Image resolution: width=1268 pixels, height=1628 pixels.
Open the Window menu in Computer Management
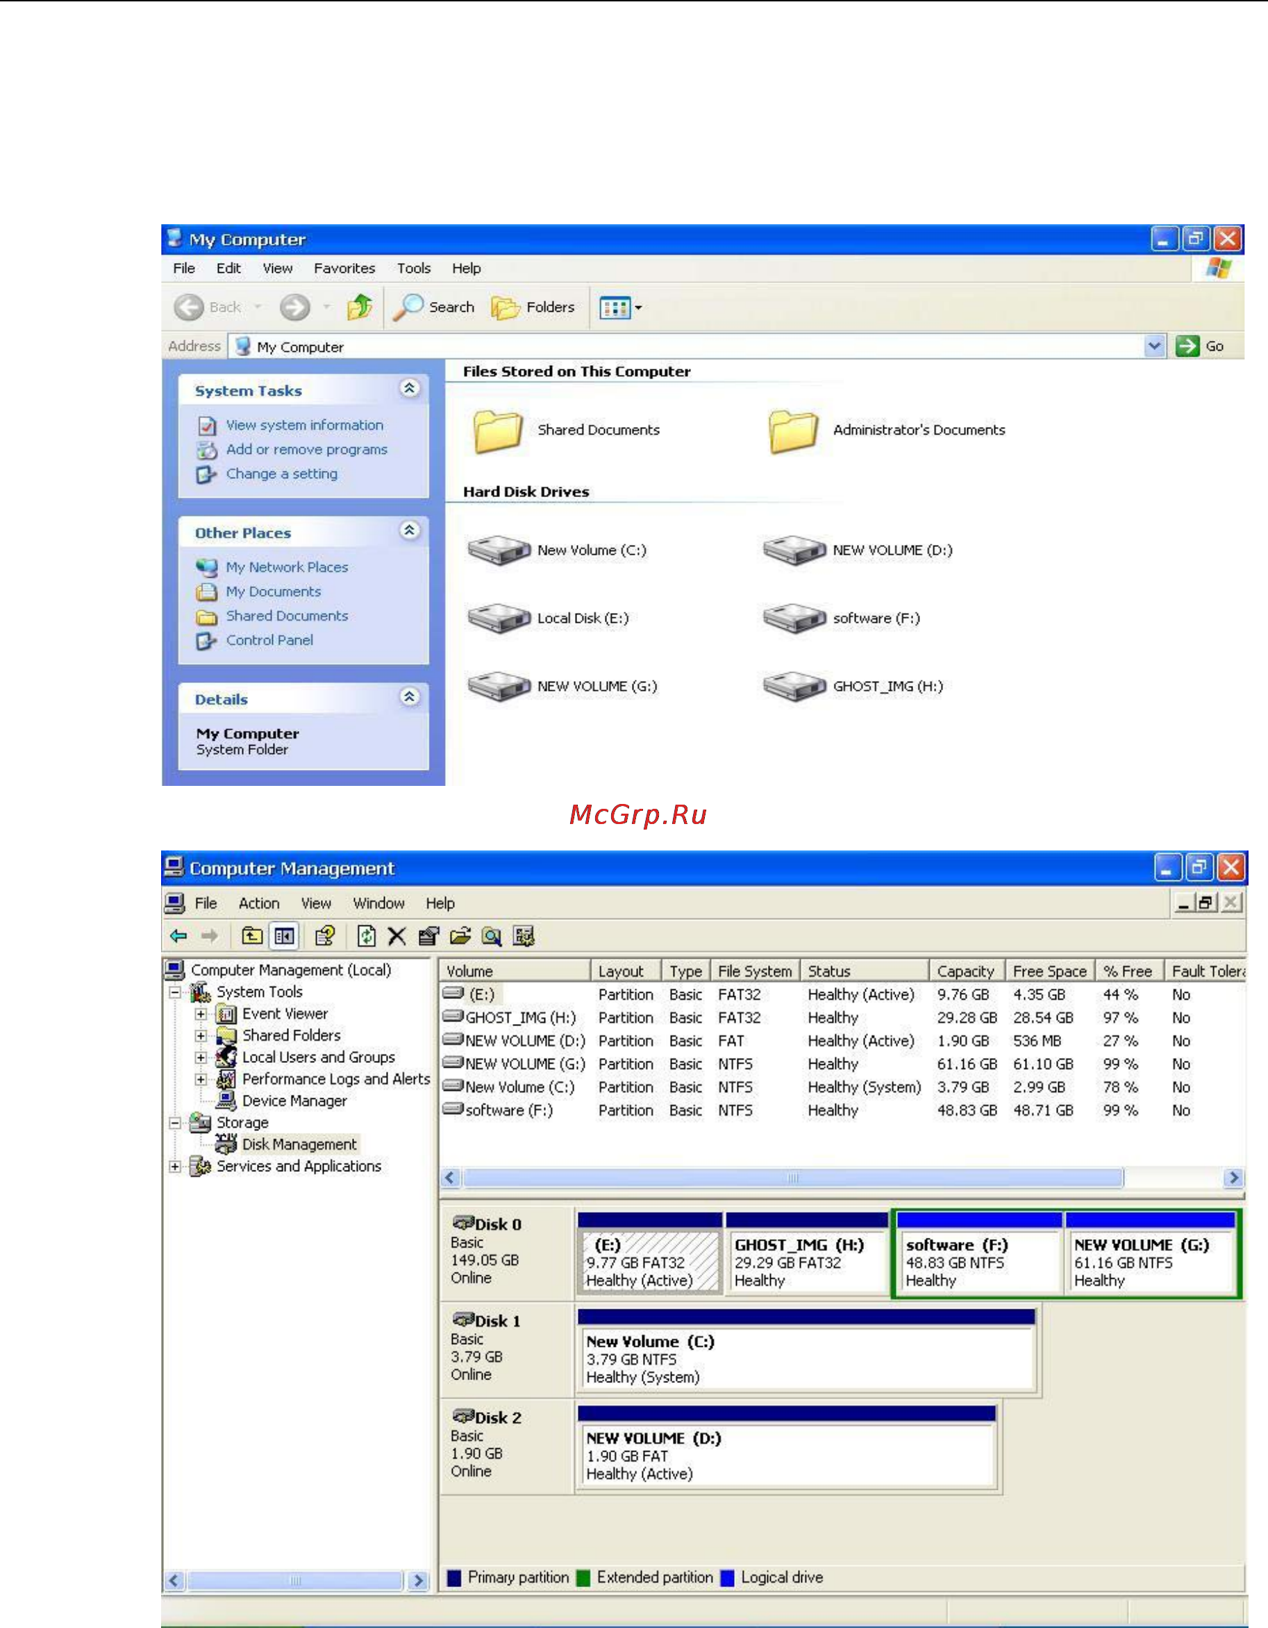(x=378, y=903)
